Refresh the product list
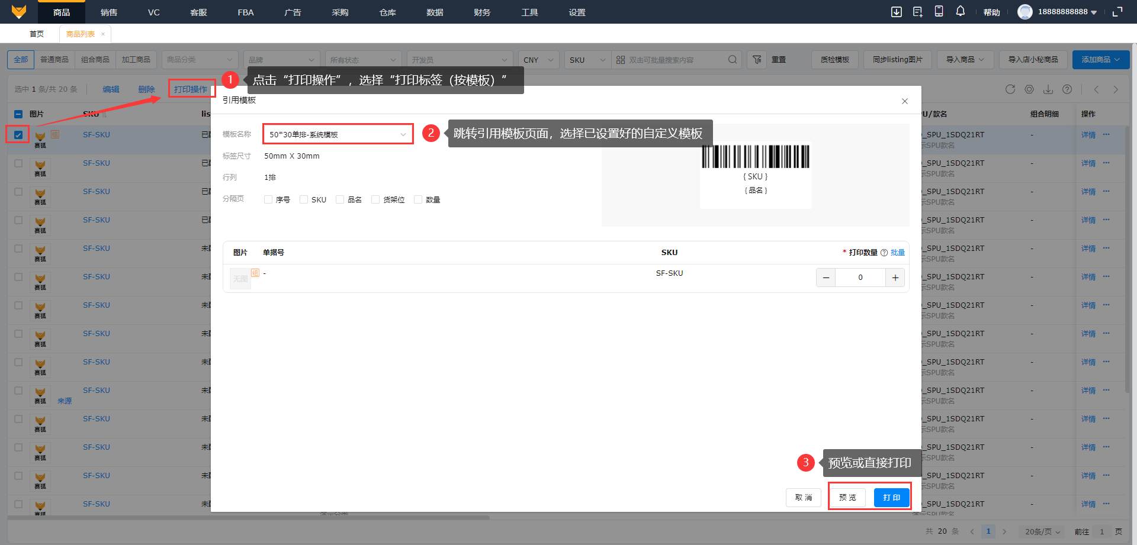The width and height of the screenshot is (1137, 545). [x=1010, y=89]
